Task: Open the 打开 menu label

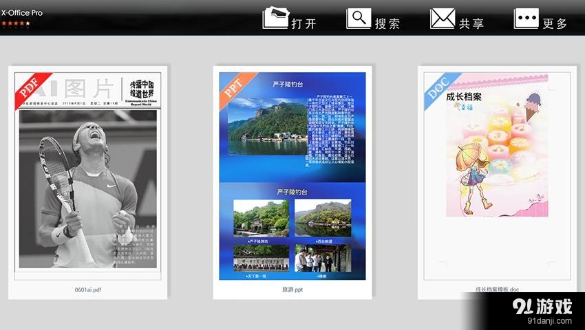Action: click(304, 24)
